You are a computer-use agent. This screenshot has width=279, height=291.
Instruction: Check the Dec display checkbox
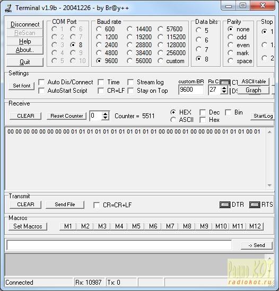click(x=203, y=112)
